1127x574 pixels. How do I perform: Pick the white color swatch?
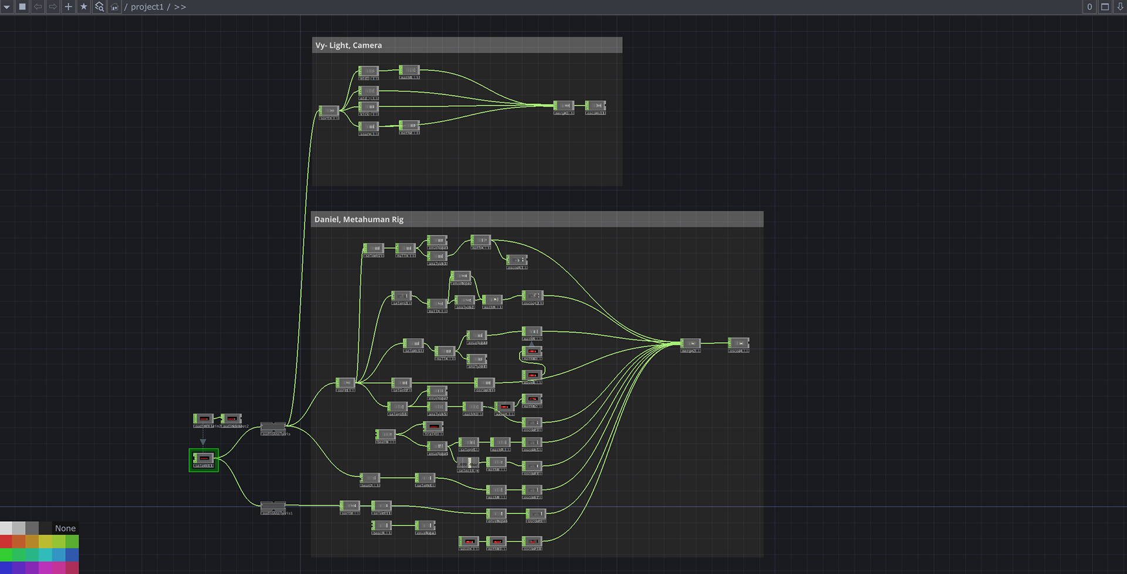pyautogui.click(x=6, y=528)
